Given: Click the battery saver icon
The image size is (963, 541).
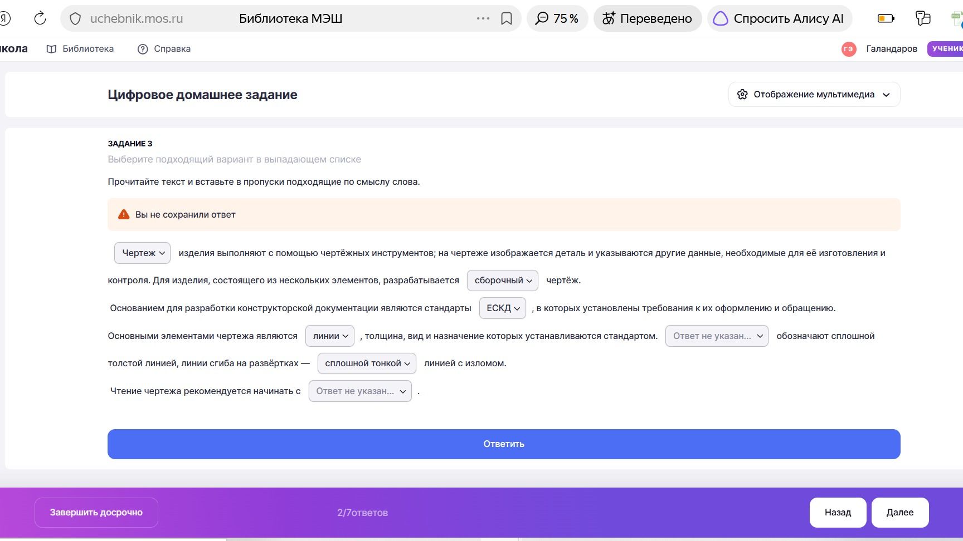Looking at the screenshot, I should click(x=886, y=18).
